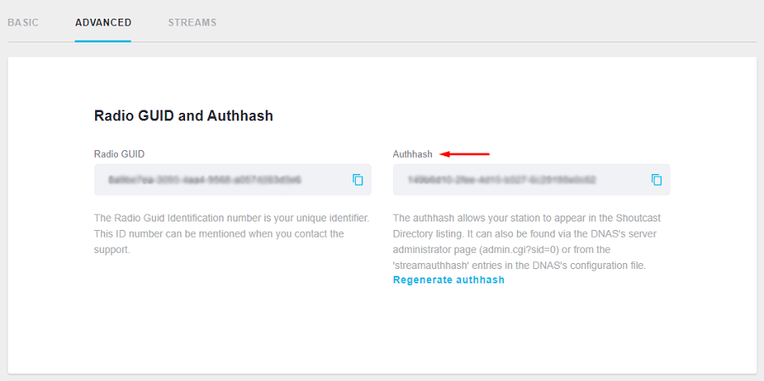
Task: Click the Radio GUID description paragraph
Action: coord(231,233)
